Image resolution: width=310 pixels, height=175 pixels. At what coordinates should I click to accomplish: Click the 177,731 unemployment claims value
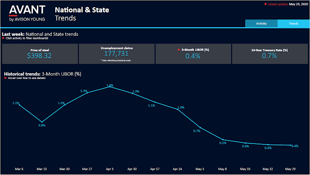(x=116, y=53)
